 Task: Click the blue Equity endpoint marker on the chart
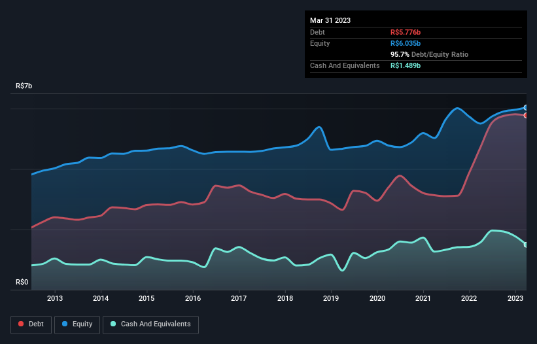click(526, 108)
